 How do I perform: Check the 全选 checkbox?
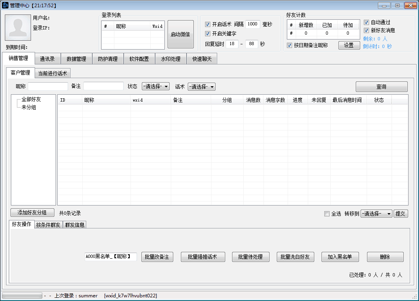click(x=327, y=214)
